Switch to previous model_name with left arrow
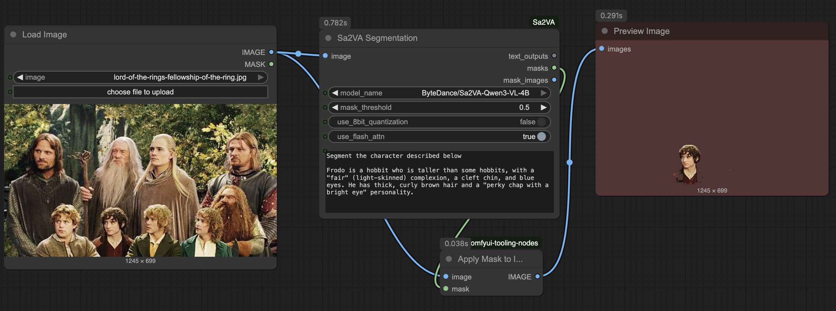Image resolution: width=836 pixels, height=311 pixels. click(x=335, y=93)
